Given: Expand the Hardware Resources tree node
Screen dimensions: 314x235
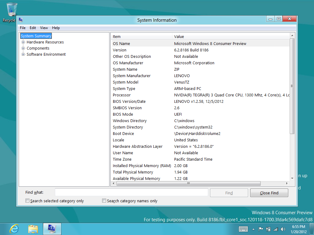Looking at the screenshot, I should [23, 42].
